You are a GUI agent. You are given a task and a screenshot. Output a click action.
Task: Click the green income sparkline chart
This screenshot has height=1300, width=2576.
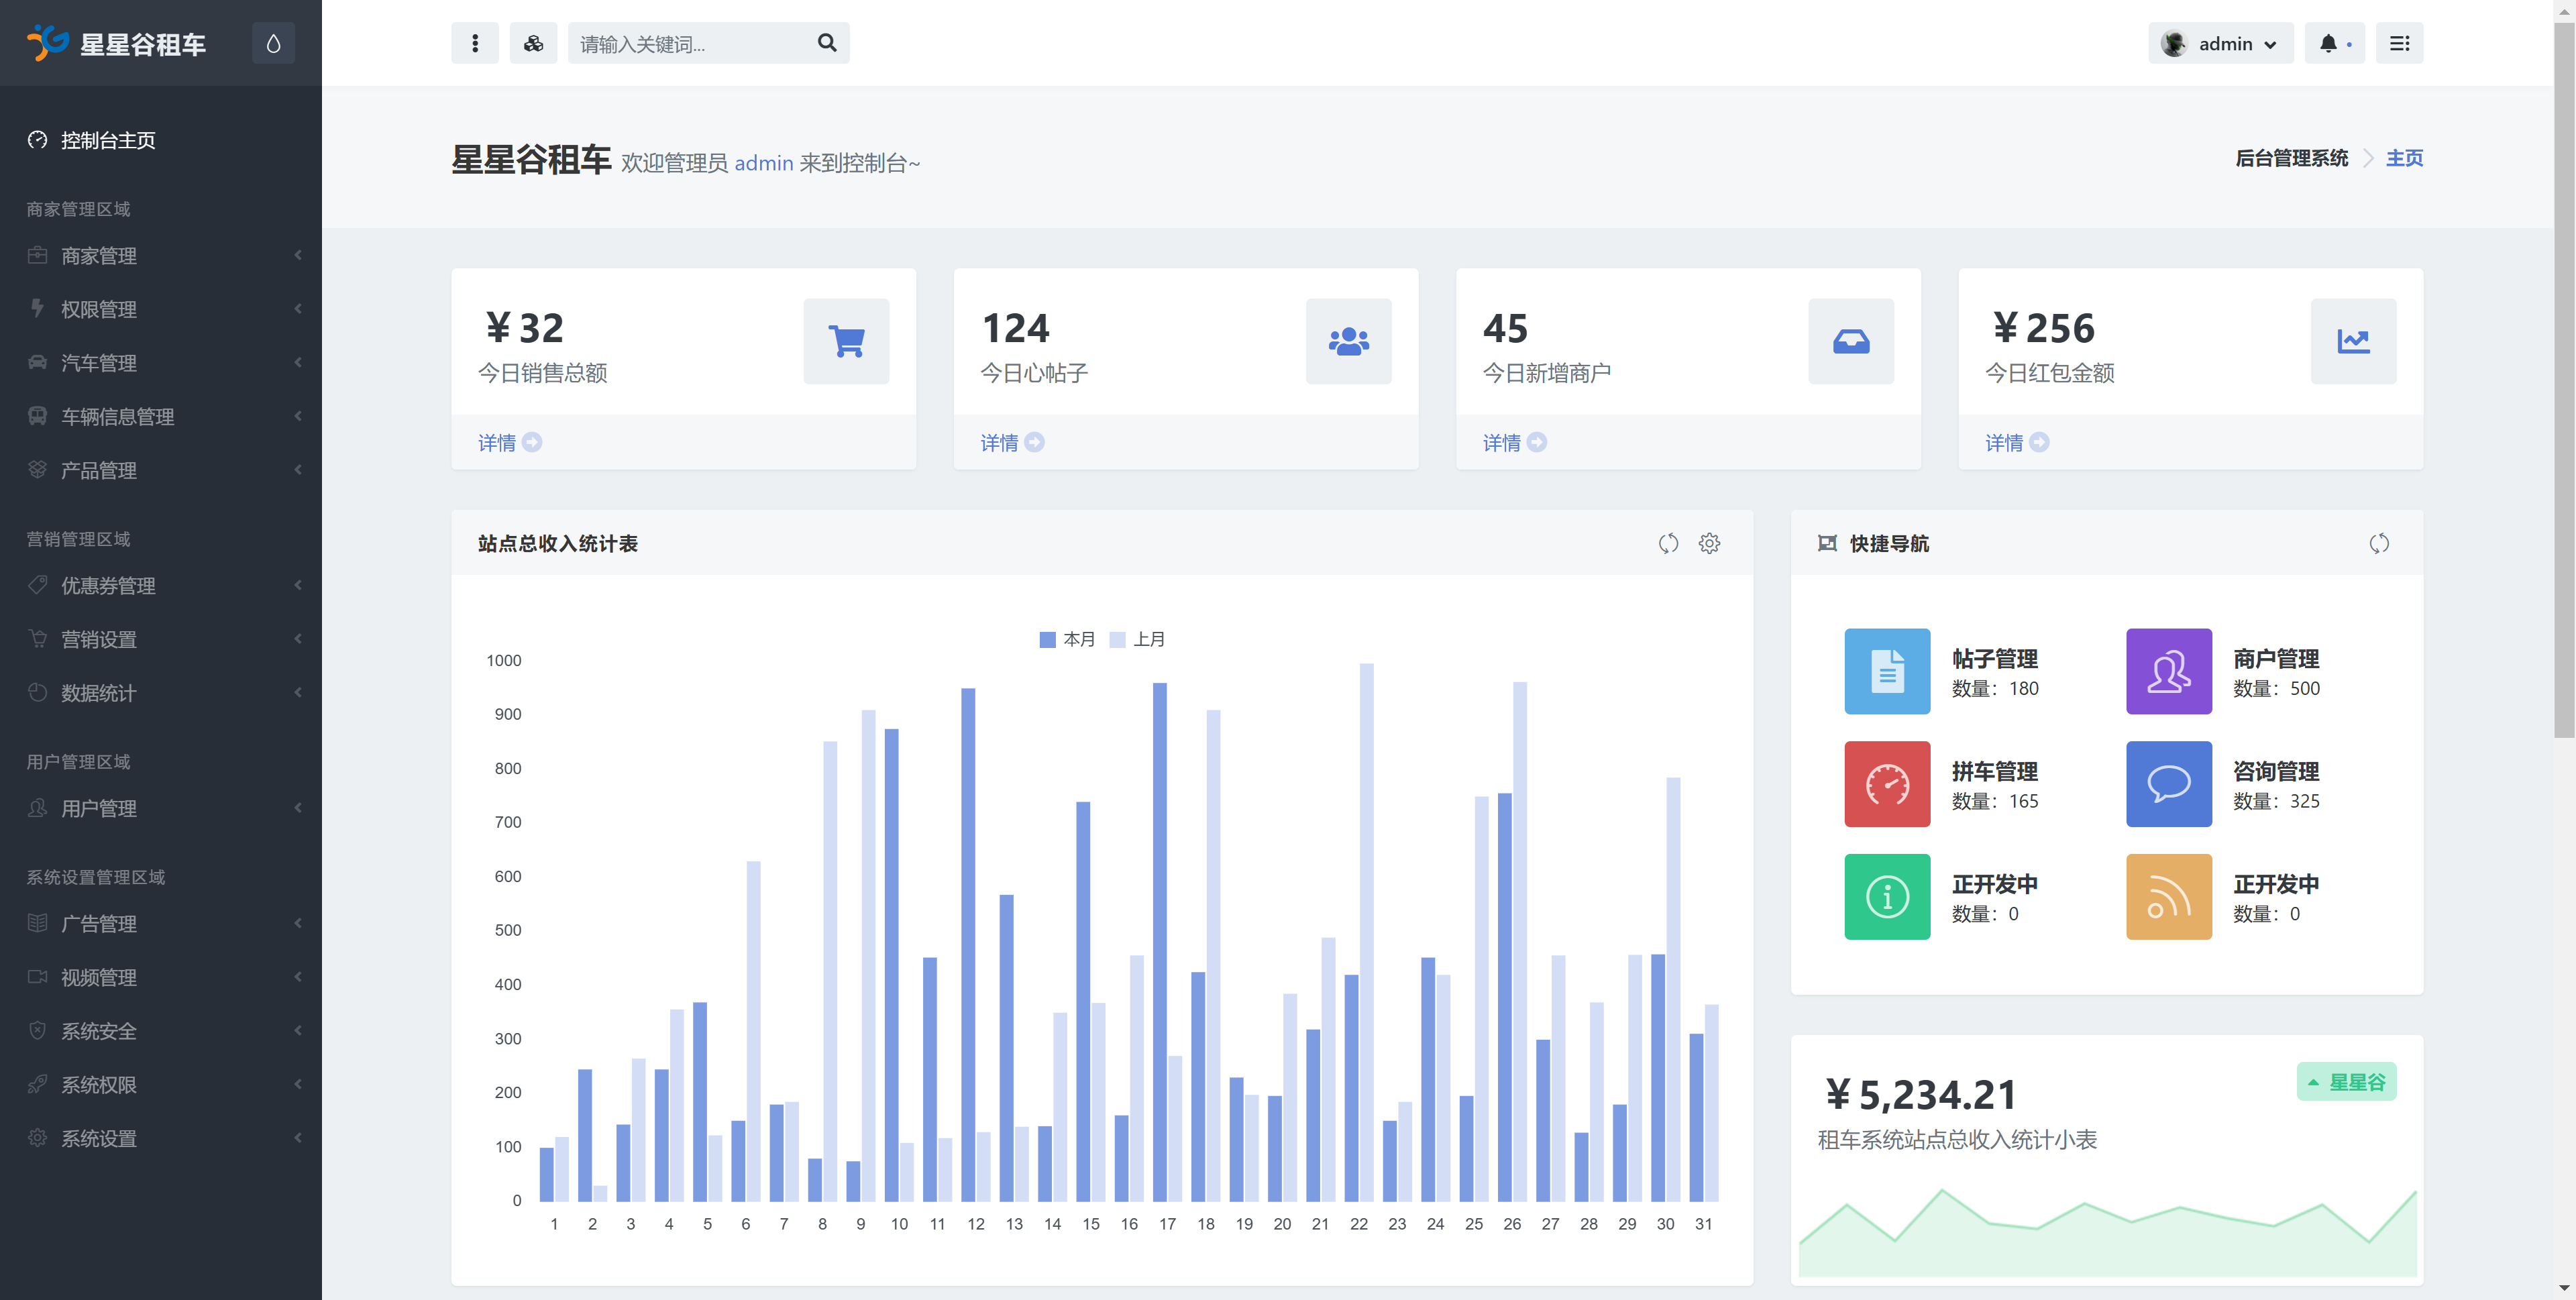(2107, 1233)
